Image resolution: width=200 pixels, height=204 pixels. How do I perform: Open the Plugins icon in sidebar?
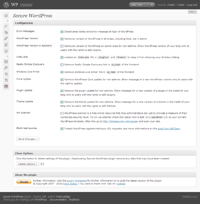[6, 68]
